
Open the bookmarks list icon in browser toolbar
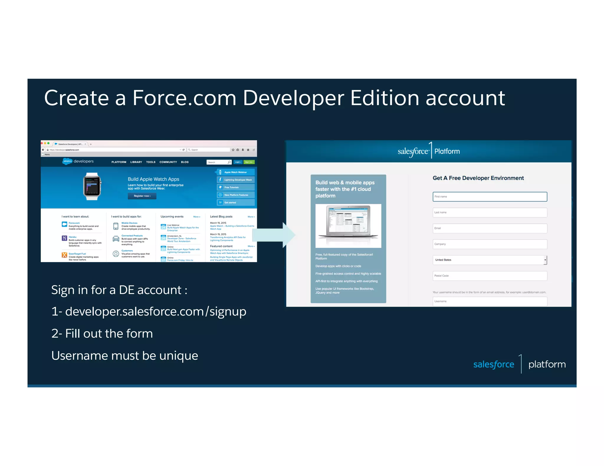tap(238, 150)
